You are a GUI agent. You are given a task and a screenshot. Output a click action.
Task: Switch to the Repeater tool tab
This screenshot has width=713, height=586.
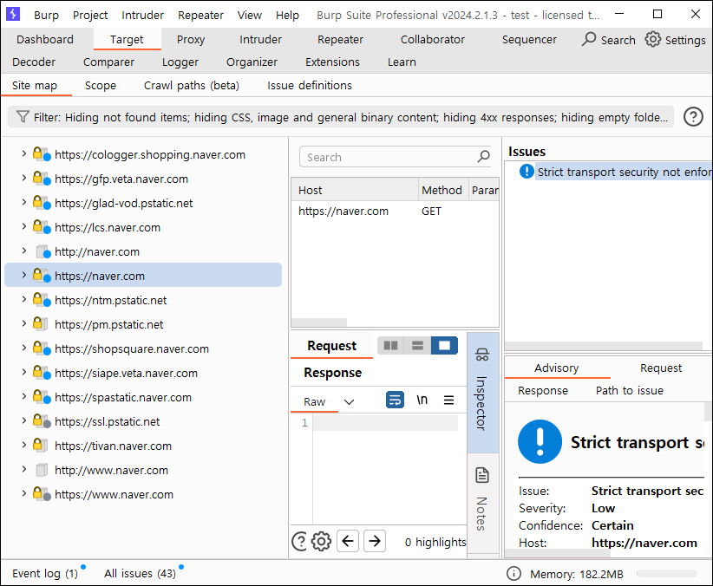tap(340, 40)
